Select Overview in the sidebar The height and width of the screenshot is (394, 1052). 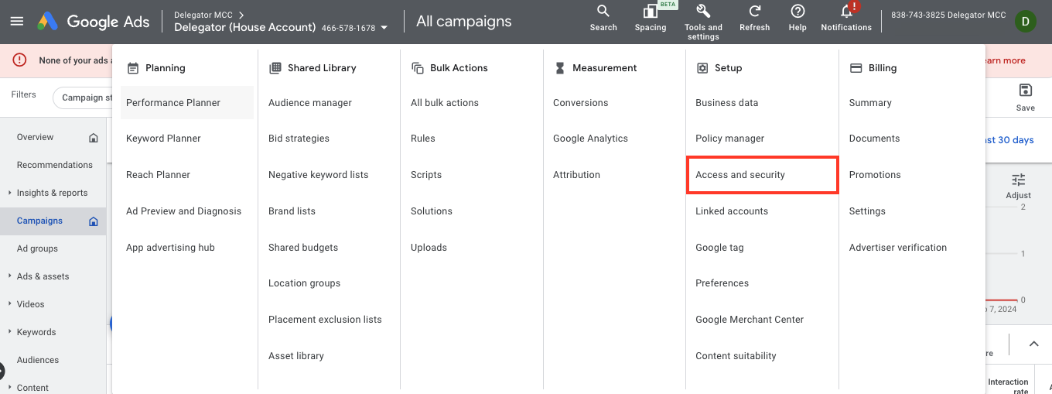click(36, 137)
